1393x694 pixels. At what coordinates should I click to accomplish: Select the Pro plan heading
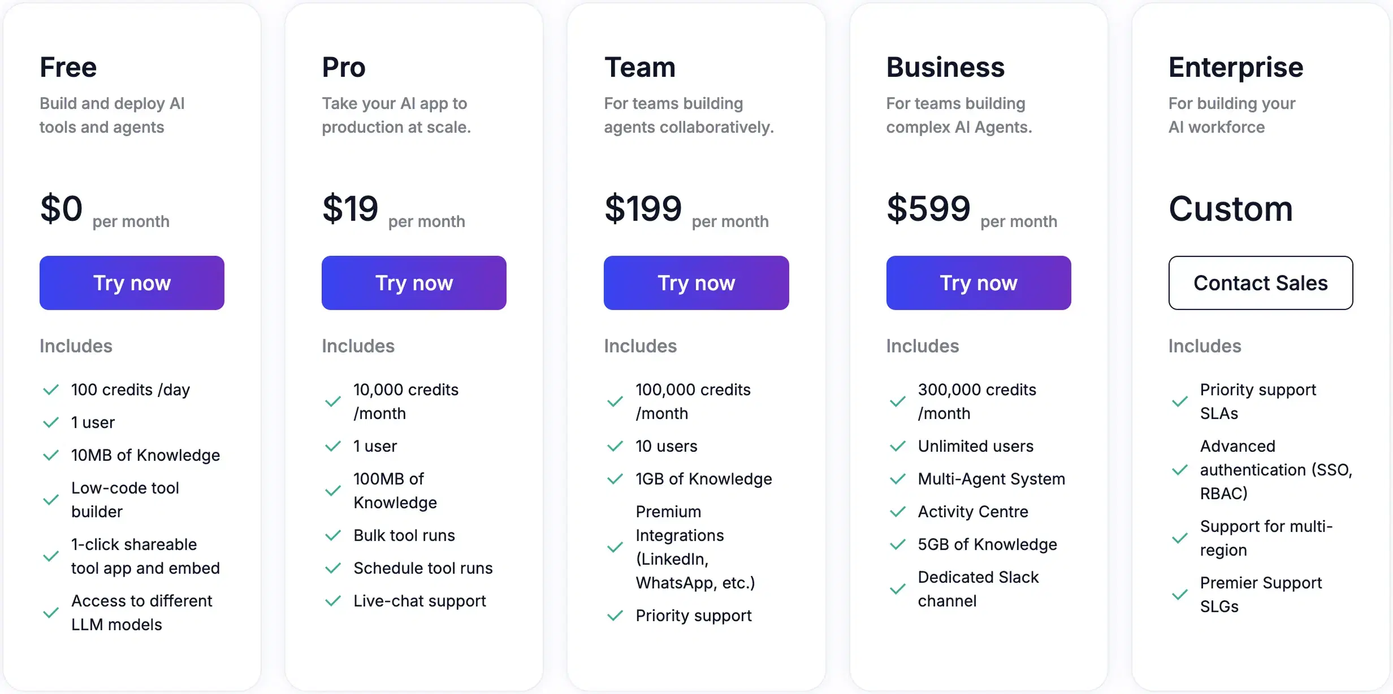coord(343,66)
